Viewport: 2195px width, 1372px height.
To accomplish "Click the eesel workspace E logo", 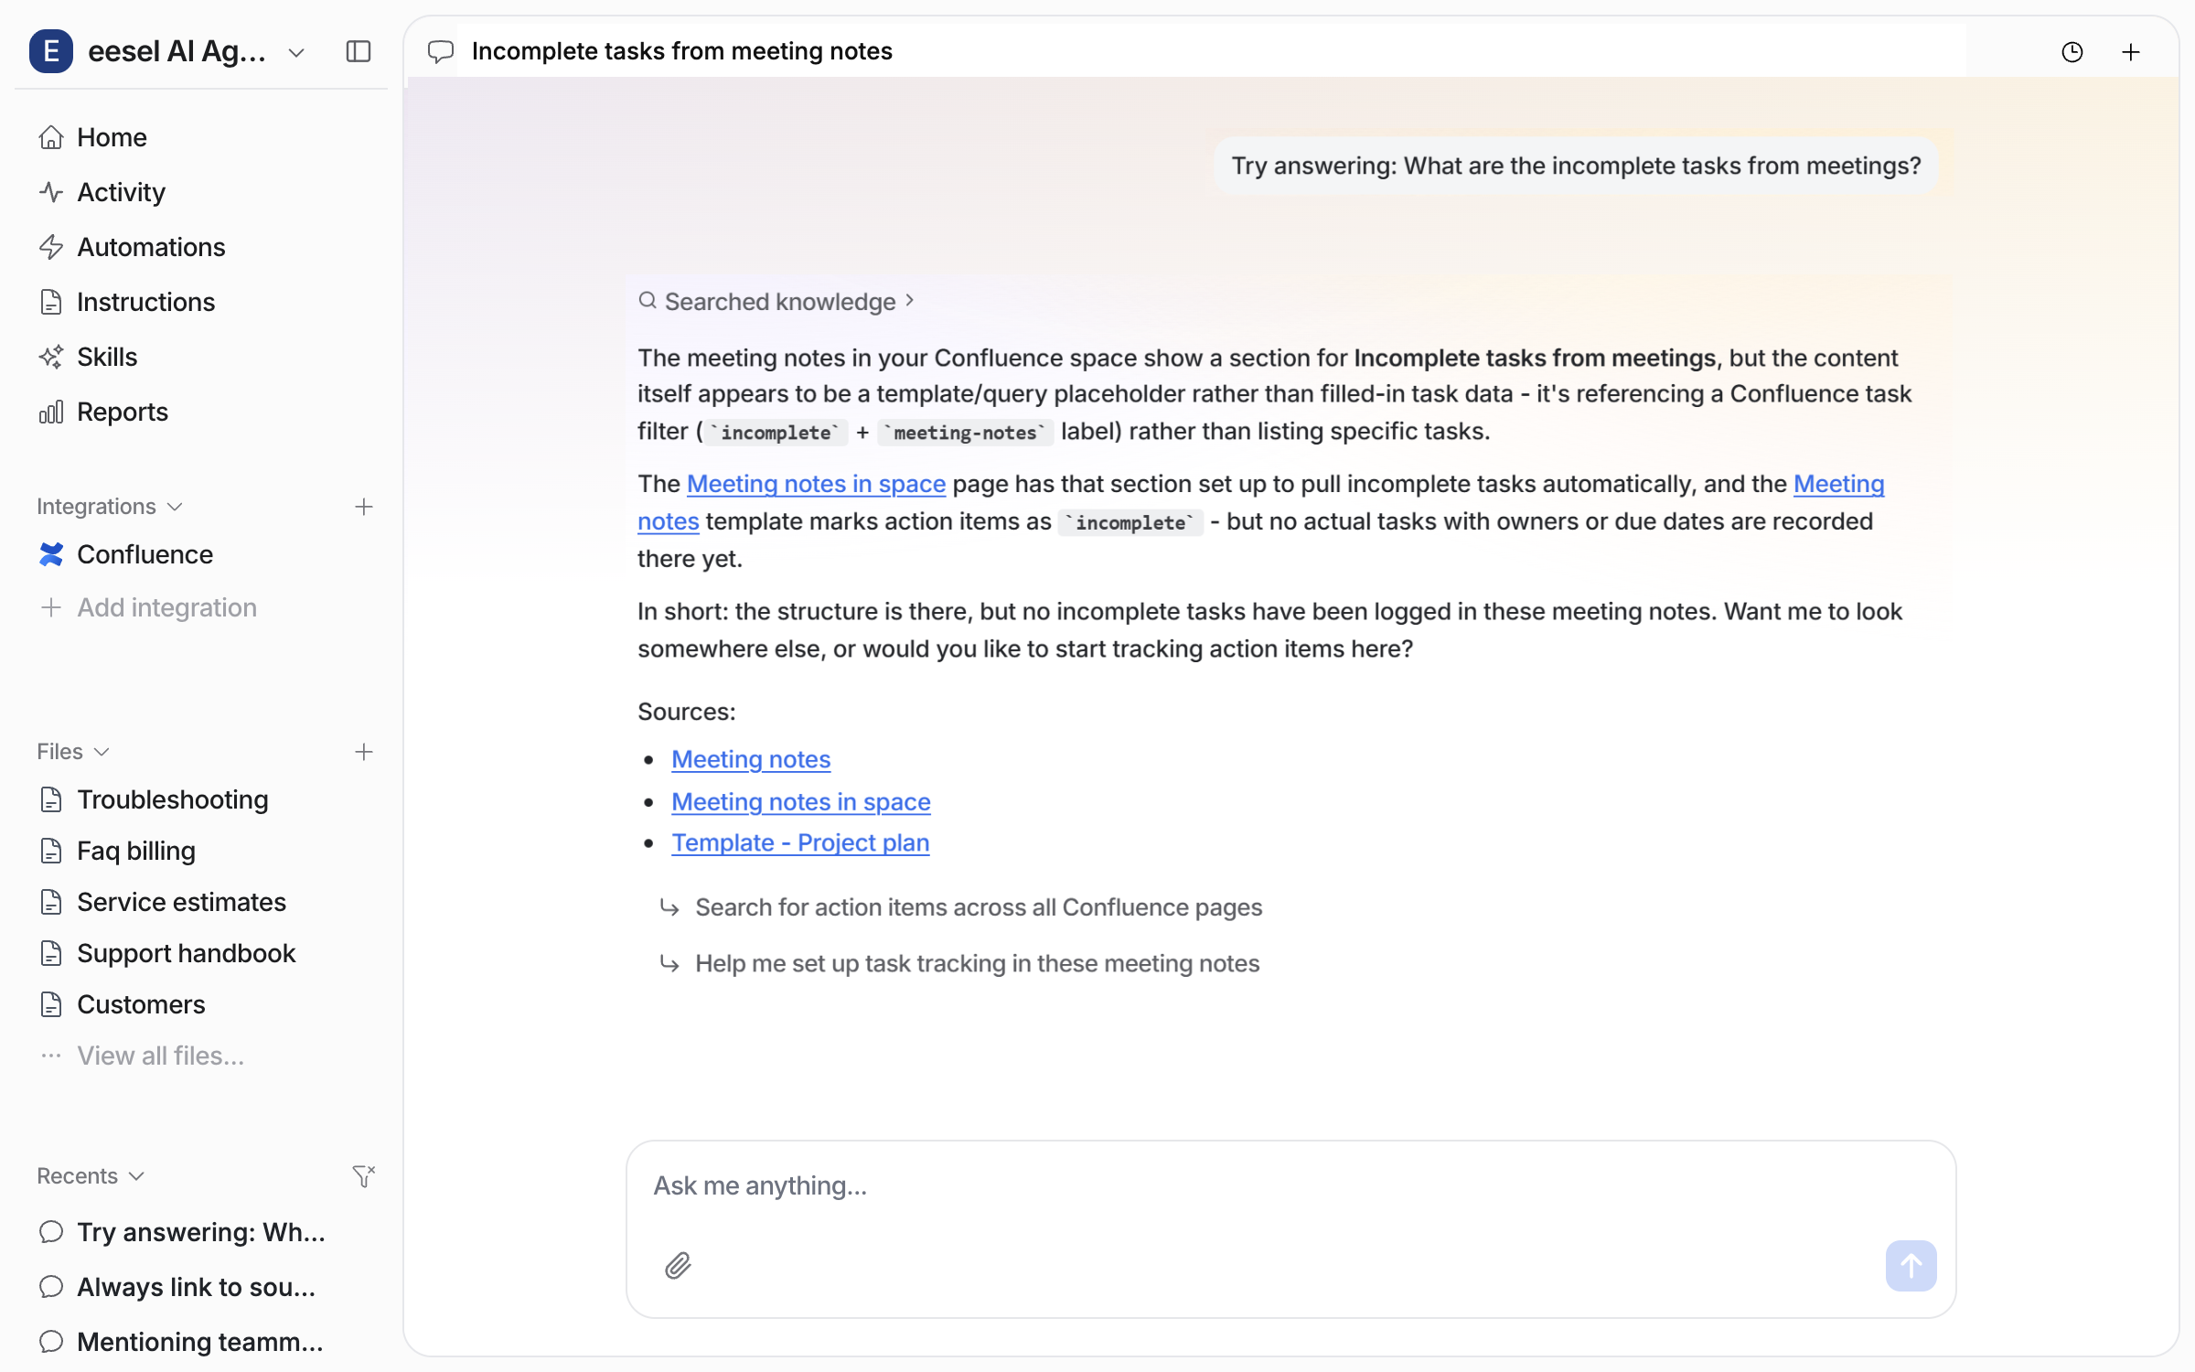I will click(51, 51).
